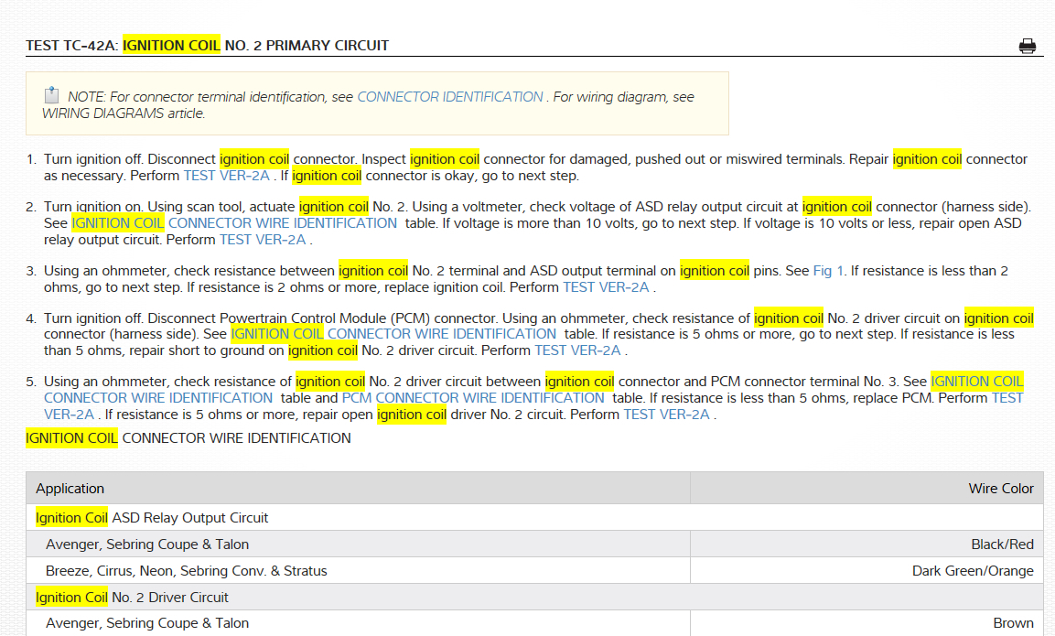Select Breeze, Cirrus, Neon, Sebring Conv. & Stratus row
Viewport: 1055px width, 636px height.
[x=535, y=571]
